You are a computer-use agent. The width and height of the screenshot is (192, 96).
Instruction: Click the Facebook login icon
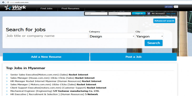tap(149, 14)
